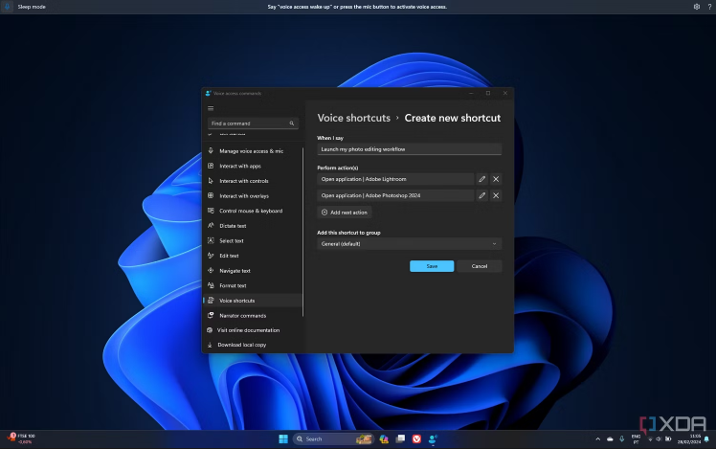
Task: Show hidden system tray icons
Action: tap(597, 439)
